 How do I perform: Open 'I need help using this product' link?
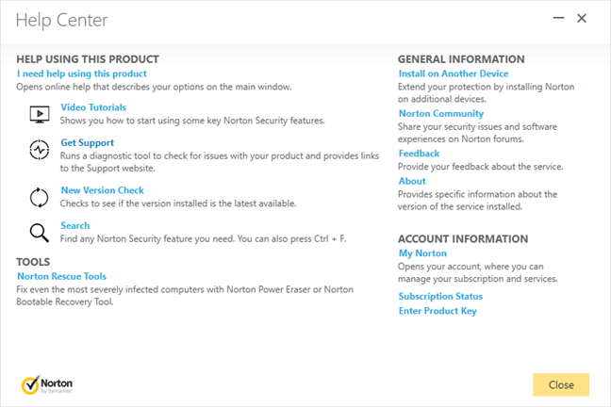point(82,73)
